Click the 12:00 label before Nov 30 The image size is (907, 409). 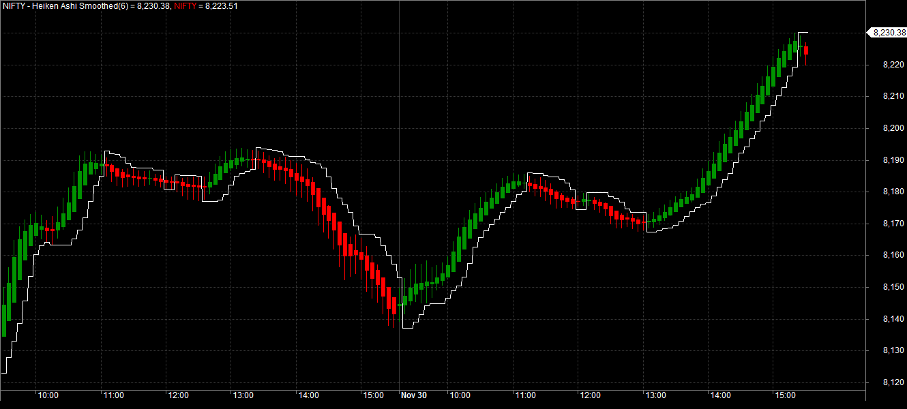179,395
